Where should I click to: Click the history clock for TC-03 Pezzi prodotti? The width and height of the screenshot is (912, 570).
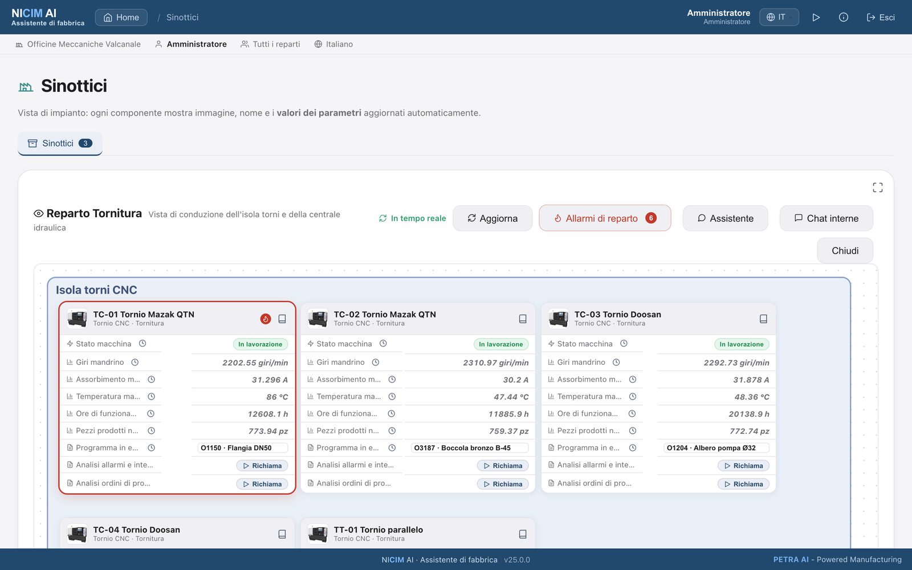pos(633,430)
